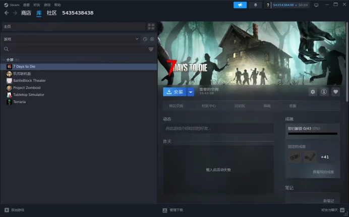
Task: Open the 好友 menu
Action: coord(37,5)
